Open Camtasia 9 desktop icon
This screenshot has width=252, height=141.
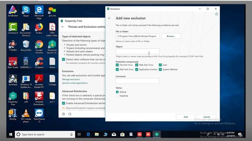point(13,28)
